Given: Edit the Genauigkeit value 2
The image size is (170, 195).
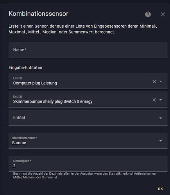Looking at the screenshot, I should click(x=88, y=163).
